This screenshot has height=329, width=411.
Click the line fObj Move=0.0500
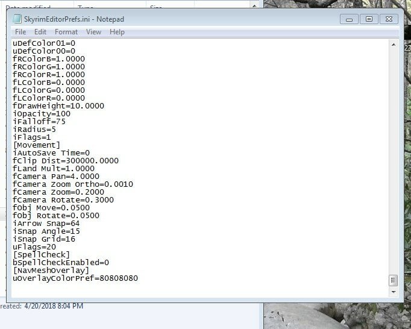(x=51, y=208)
